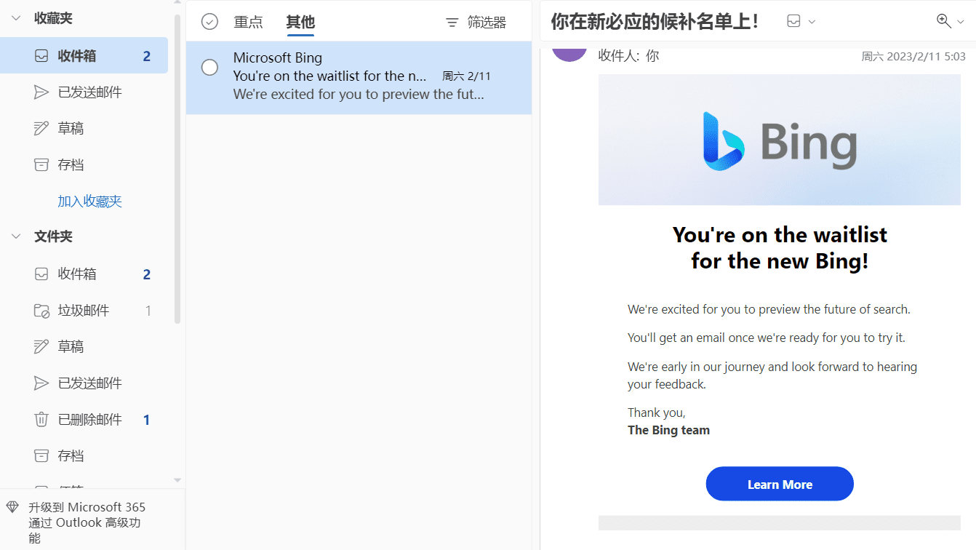Click the Learn More button

(x=780, y=484)
